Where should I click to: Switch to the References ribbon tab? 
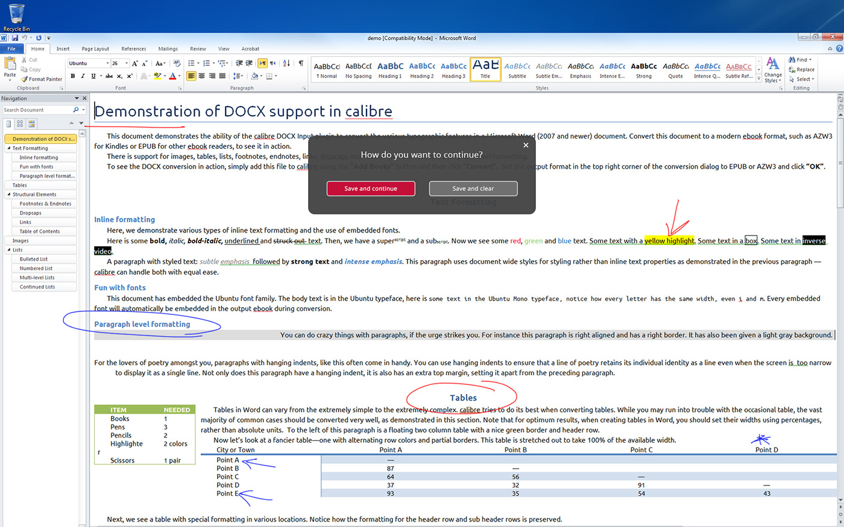click(133, 49)
